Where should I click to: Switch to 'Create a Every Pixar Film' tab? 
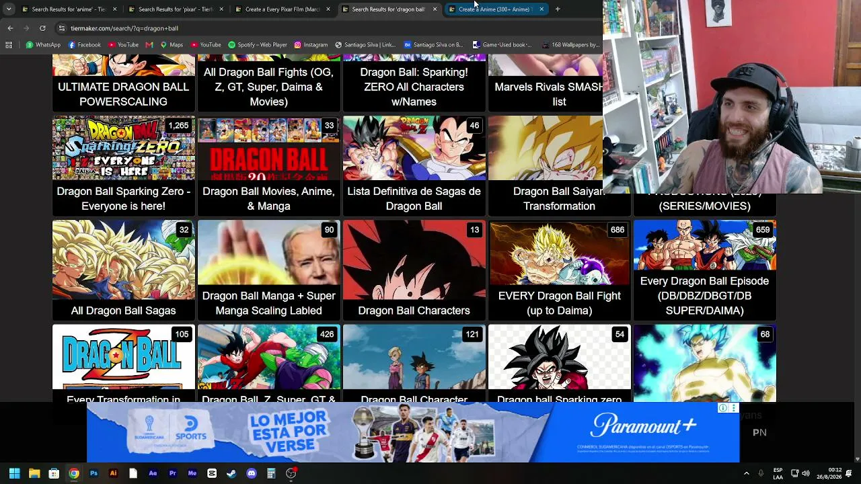point(282,9)
